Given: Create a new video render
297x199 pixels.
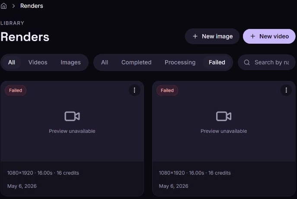Looking at the screenshot, I should [x=269, y=36].
